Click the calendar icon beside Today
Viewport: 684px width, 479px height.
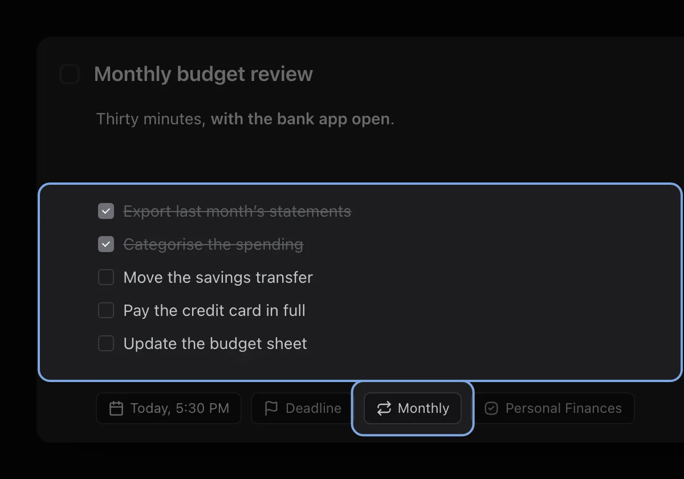(x=116, y=408)
